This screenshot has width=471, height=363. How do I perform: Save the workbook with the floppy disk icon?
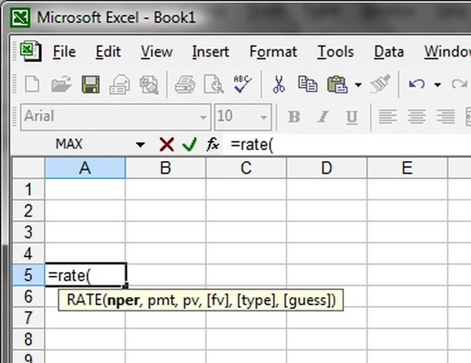(x=91, y=84)
